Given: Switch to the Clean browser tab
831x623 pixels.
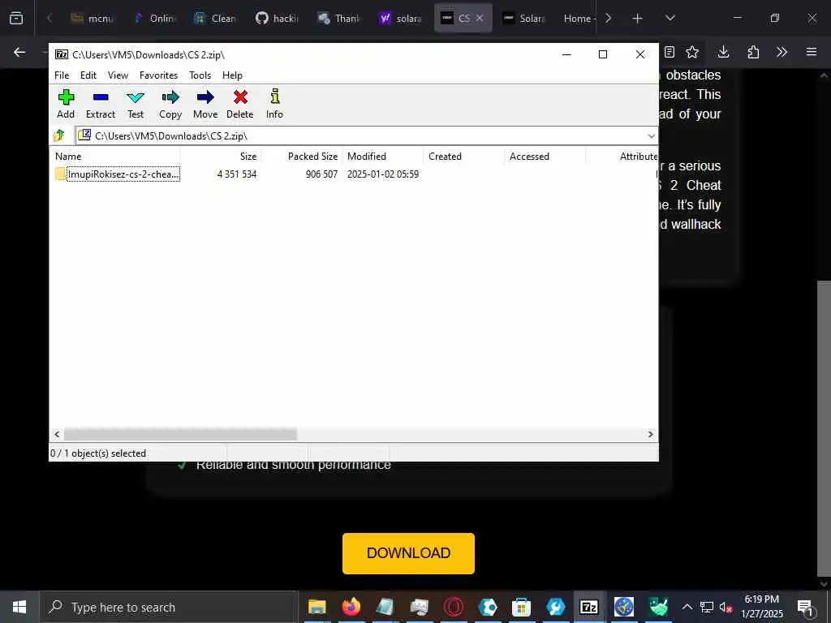Looking at the screenshot, I should point(214,18).
